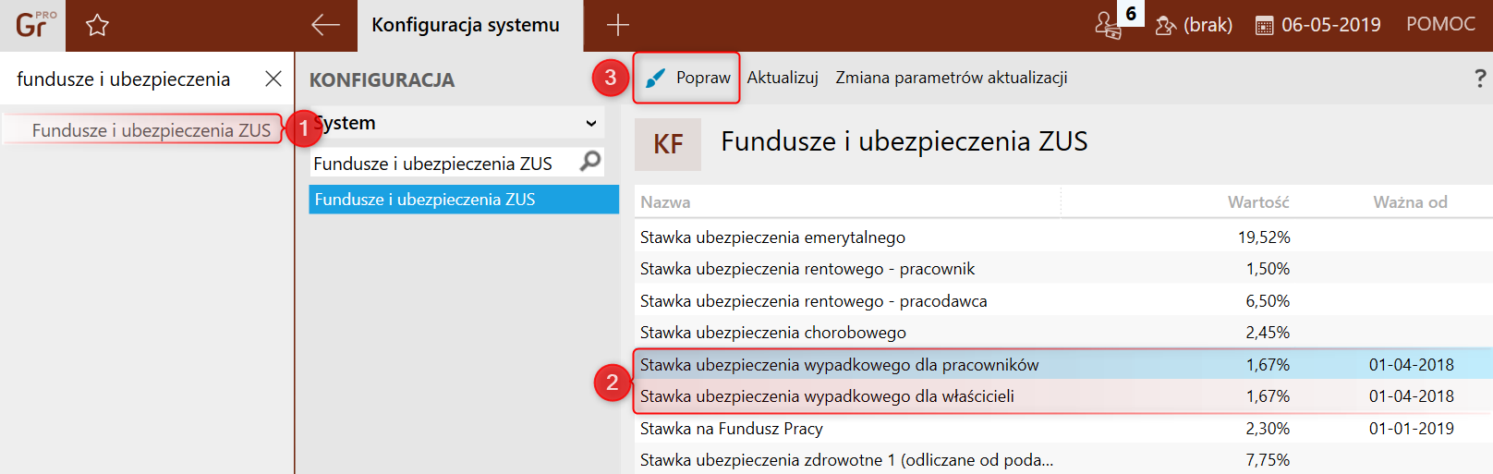Open favorites with the star icon
The image size is (1493, 474).
(x=97, y=26)
